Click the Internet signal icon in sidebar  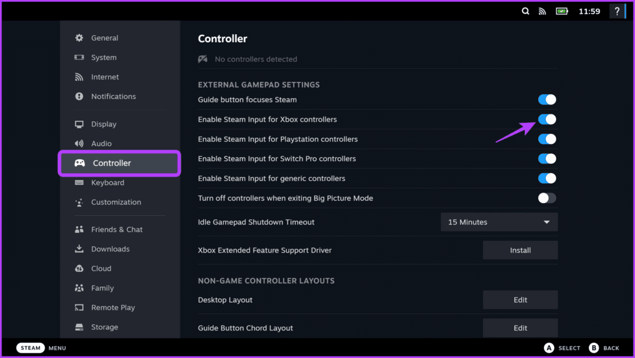[x=79, y=77]
